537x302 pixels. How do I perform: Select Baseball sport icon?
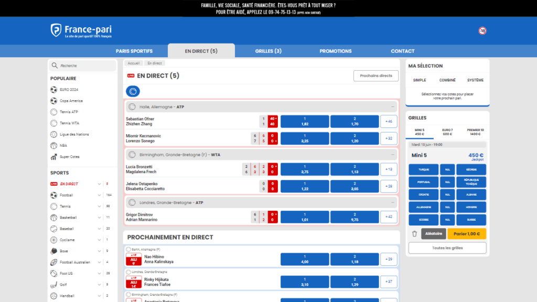click(54, 229)
